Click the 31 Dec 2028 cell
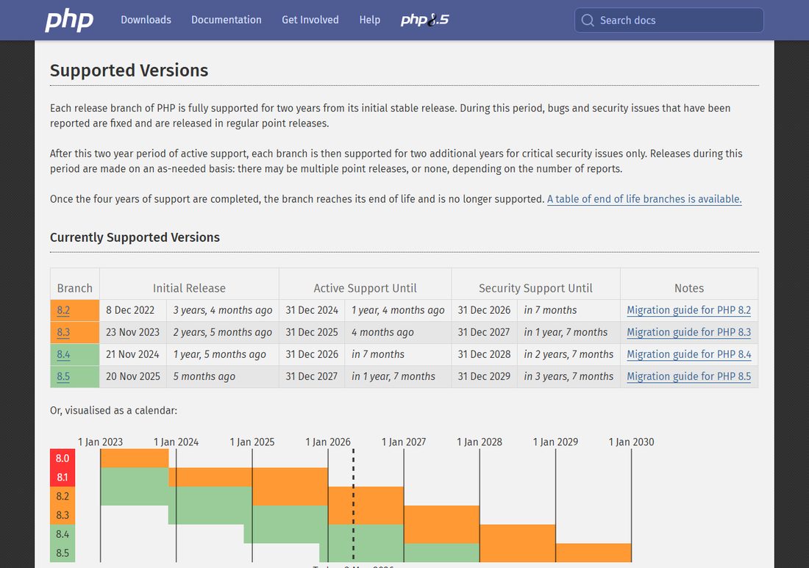The width and height of the screenshot is (809, 568). point(484,355)
